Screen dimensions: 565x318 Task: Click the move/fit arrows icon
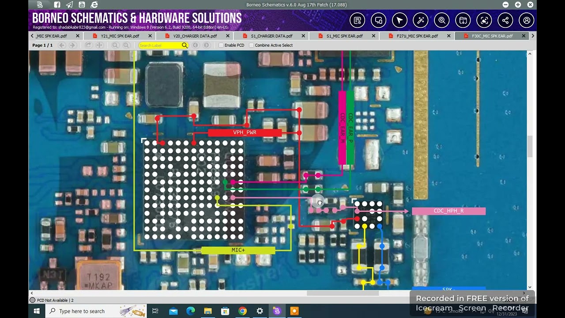(99, 45)
